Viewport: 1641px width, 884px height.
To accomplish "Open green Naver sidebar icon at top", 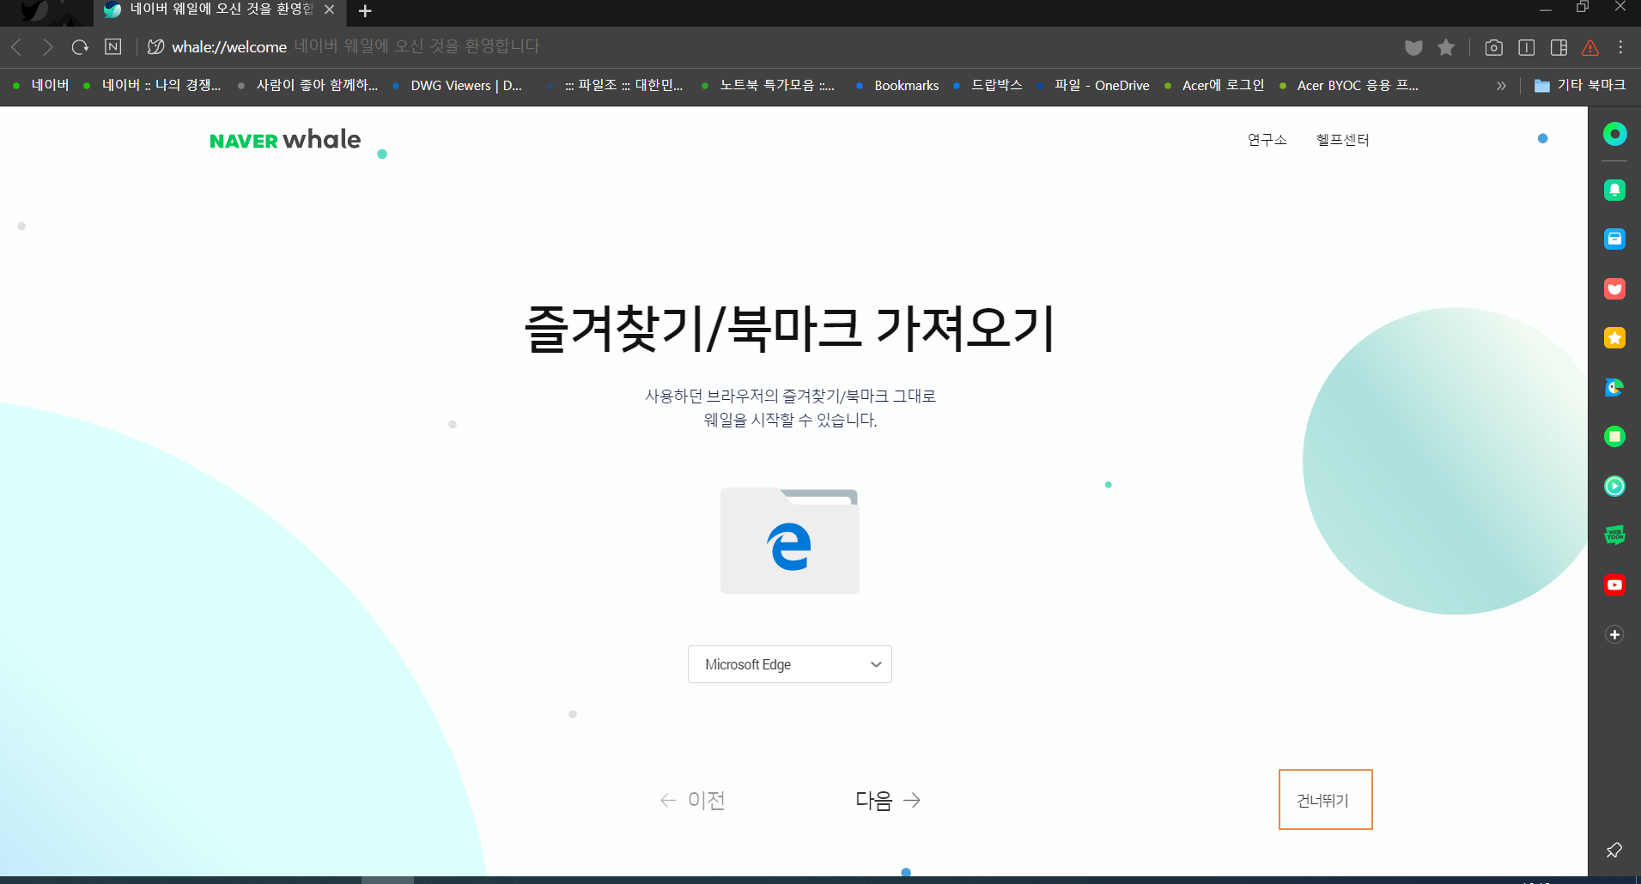I will click(x=1615, y=134).
